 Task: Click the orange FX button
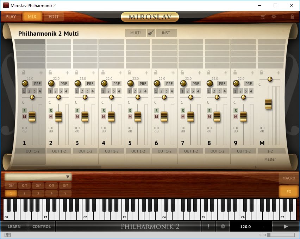coord(289,191)
